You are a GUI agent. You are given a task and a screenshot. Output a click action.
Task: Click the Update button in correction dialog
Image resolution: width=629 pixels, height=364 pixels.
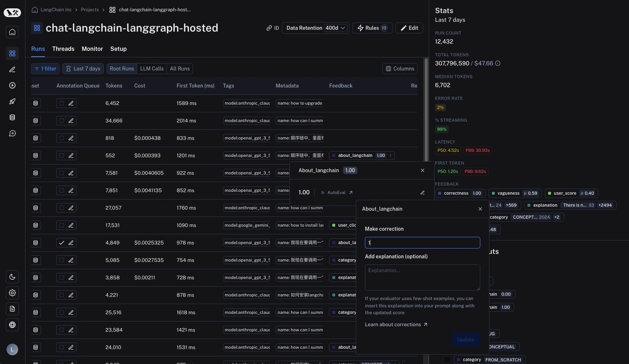(466, 340)
